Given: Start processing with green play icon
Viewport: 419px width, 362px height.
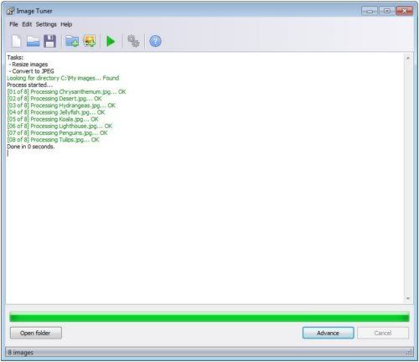Looking at the screenshot, I should [x=111, y=41].
